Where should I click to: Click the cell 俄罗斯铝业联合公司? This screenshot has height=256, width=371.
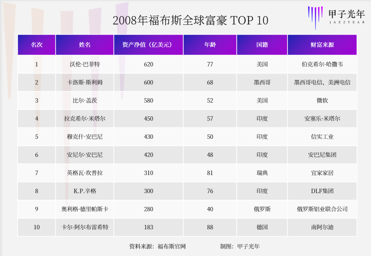[322, 209]
